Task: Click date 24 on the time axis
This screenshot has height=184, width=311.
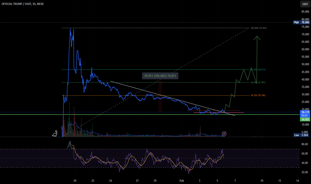Action: tap(111, 181)
